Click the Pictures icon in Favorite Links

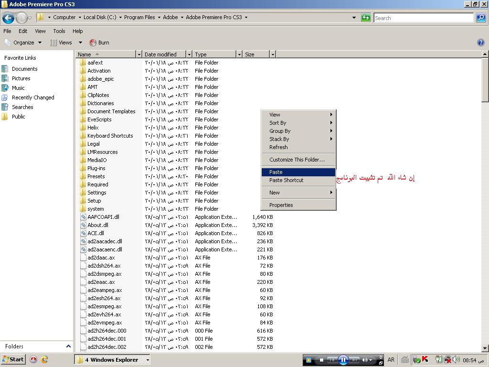[x=5, y=78]
